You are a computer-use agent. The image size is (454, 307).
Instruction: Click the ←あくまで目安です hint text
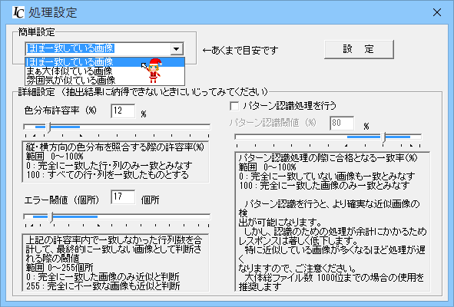240,51
